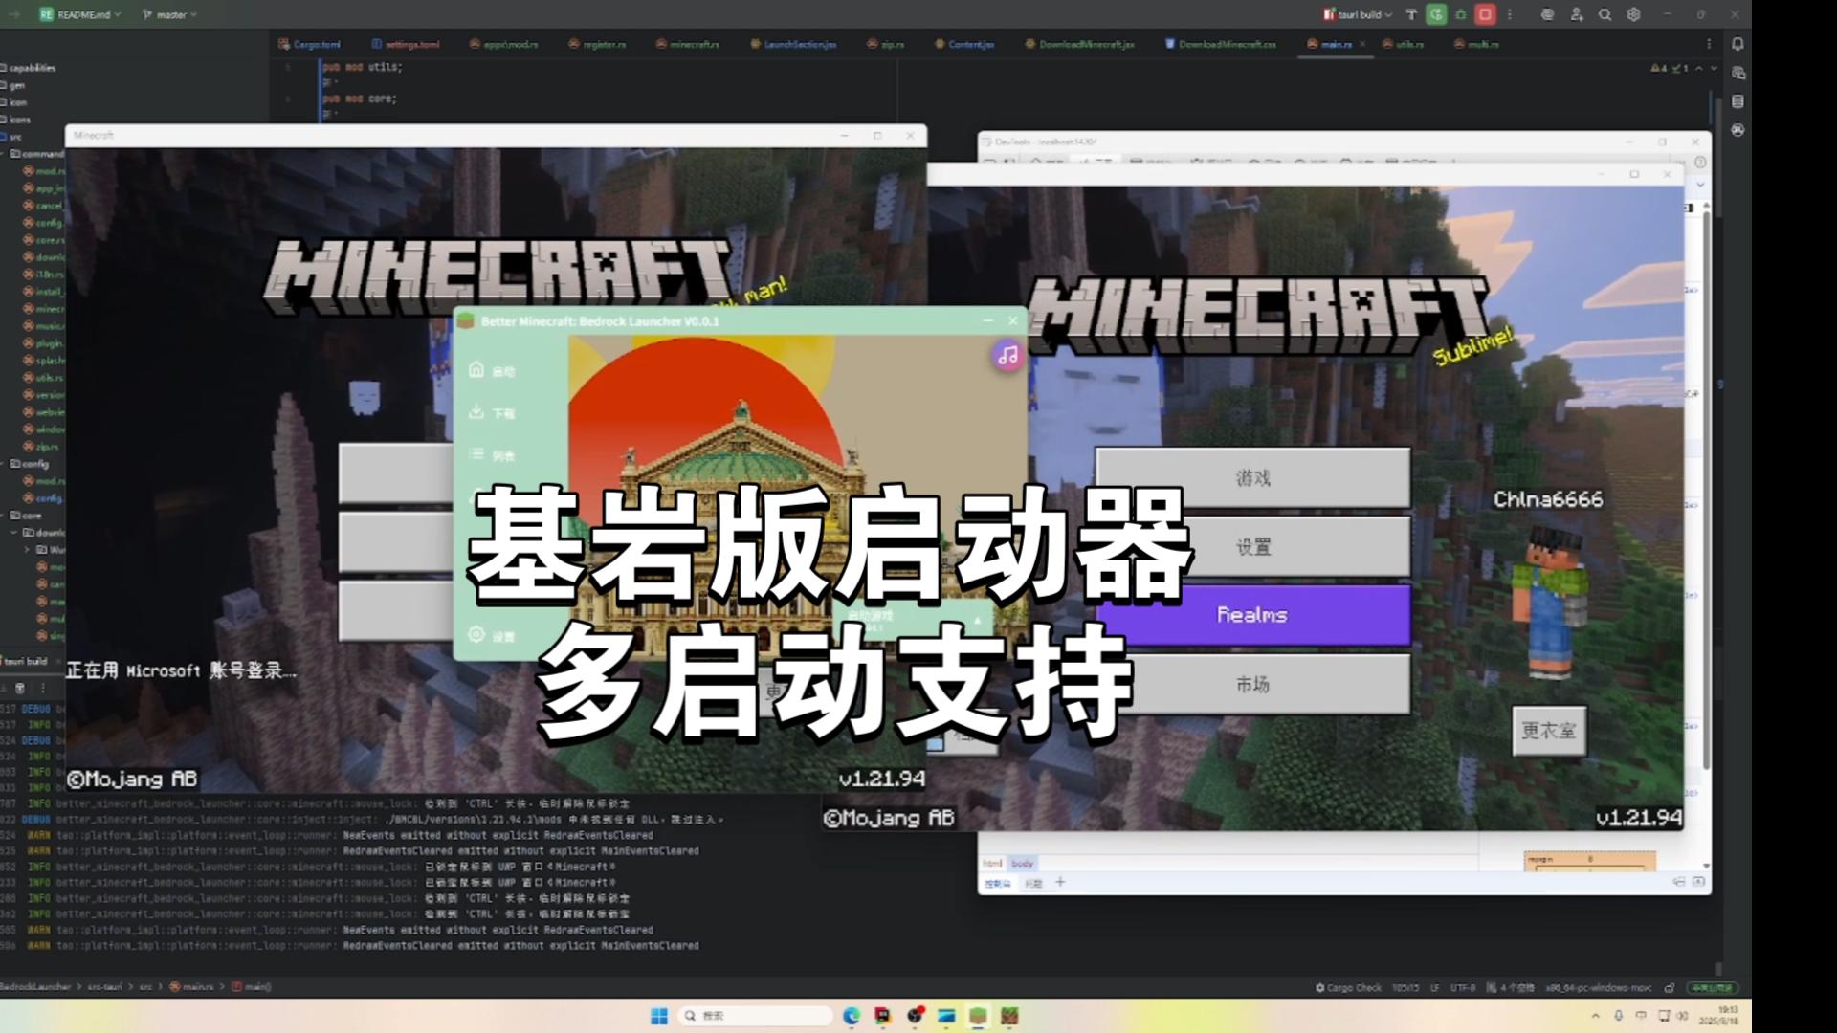Open the JetBrains IDE taskbar icon

click(x=882, y=1016)
